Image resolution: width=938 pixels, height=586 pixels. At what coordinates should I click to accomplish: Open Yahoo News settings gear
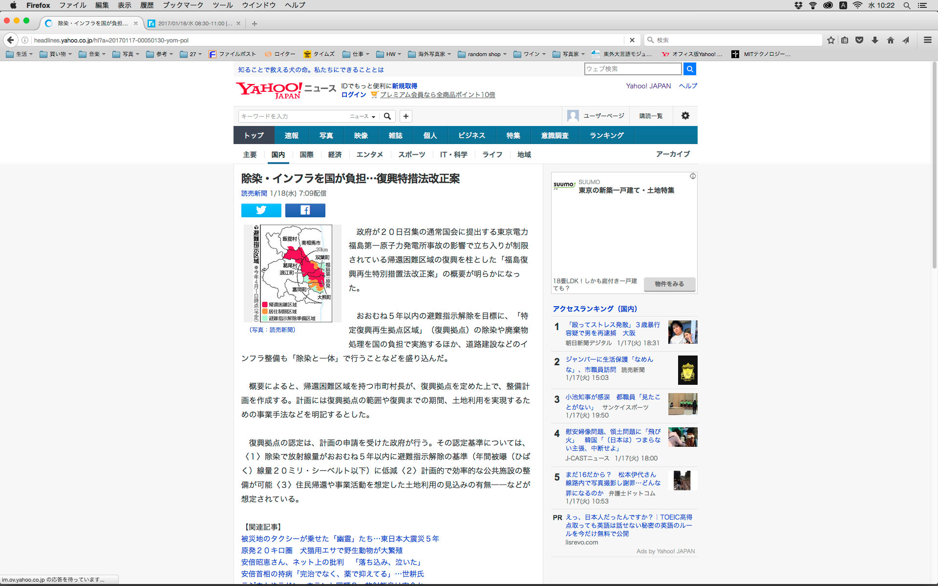[x=685, y=116]
